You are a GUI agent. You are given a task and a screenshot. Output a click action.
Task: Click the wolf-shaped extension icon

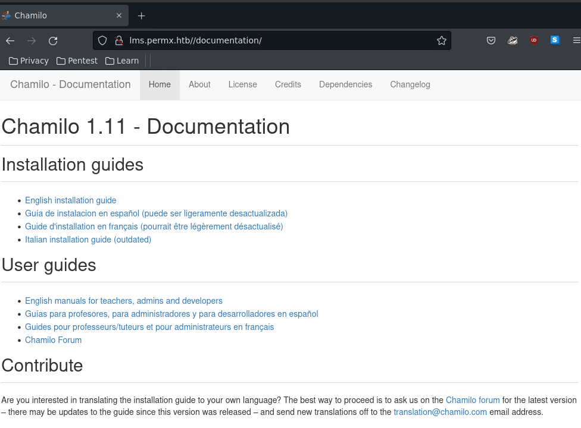tap(513, 40)
